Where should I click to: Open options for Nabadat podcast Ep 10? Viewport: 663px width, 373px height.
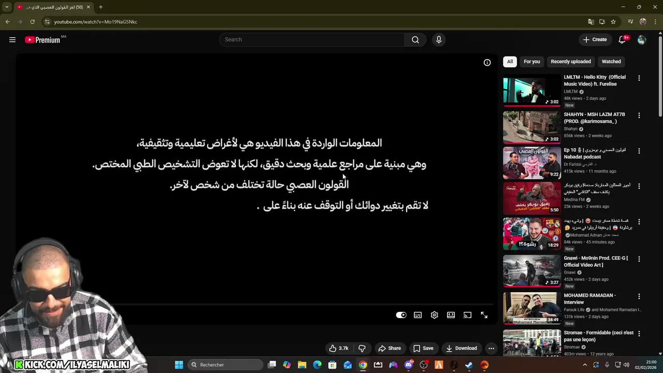(639, 151)
